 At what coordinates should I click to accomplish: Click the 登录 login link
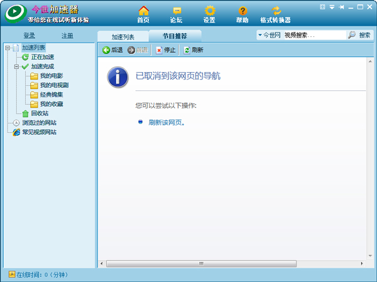pyautogui.click(x=29, y=36)
